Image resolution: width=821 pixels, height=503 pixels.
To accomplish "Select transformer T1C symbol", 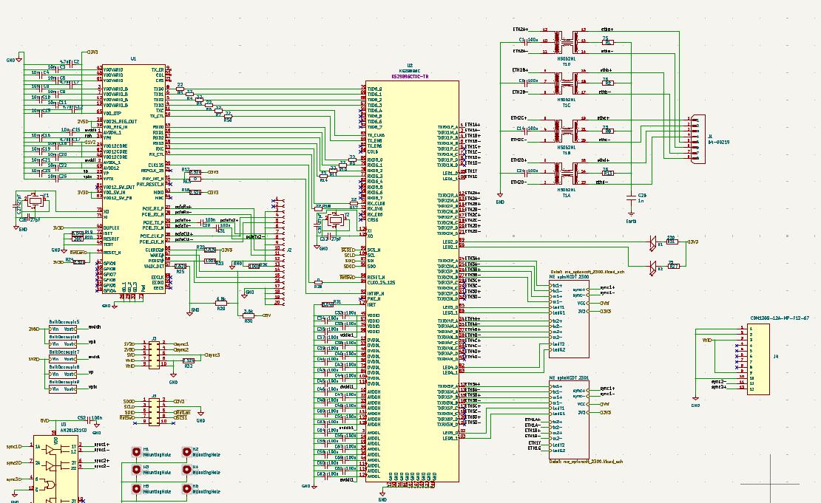I will (x=566, y=82).
